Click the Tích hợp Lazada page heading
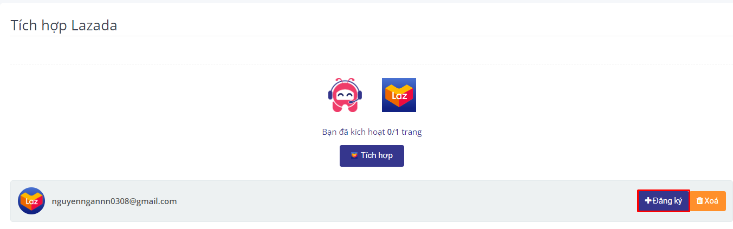Image resolution: width=733 pixels, height=229 pixels. click(x=64, y=25)
